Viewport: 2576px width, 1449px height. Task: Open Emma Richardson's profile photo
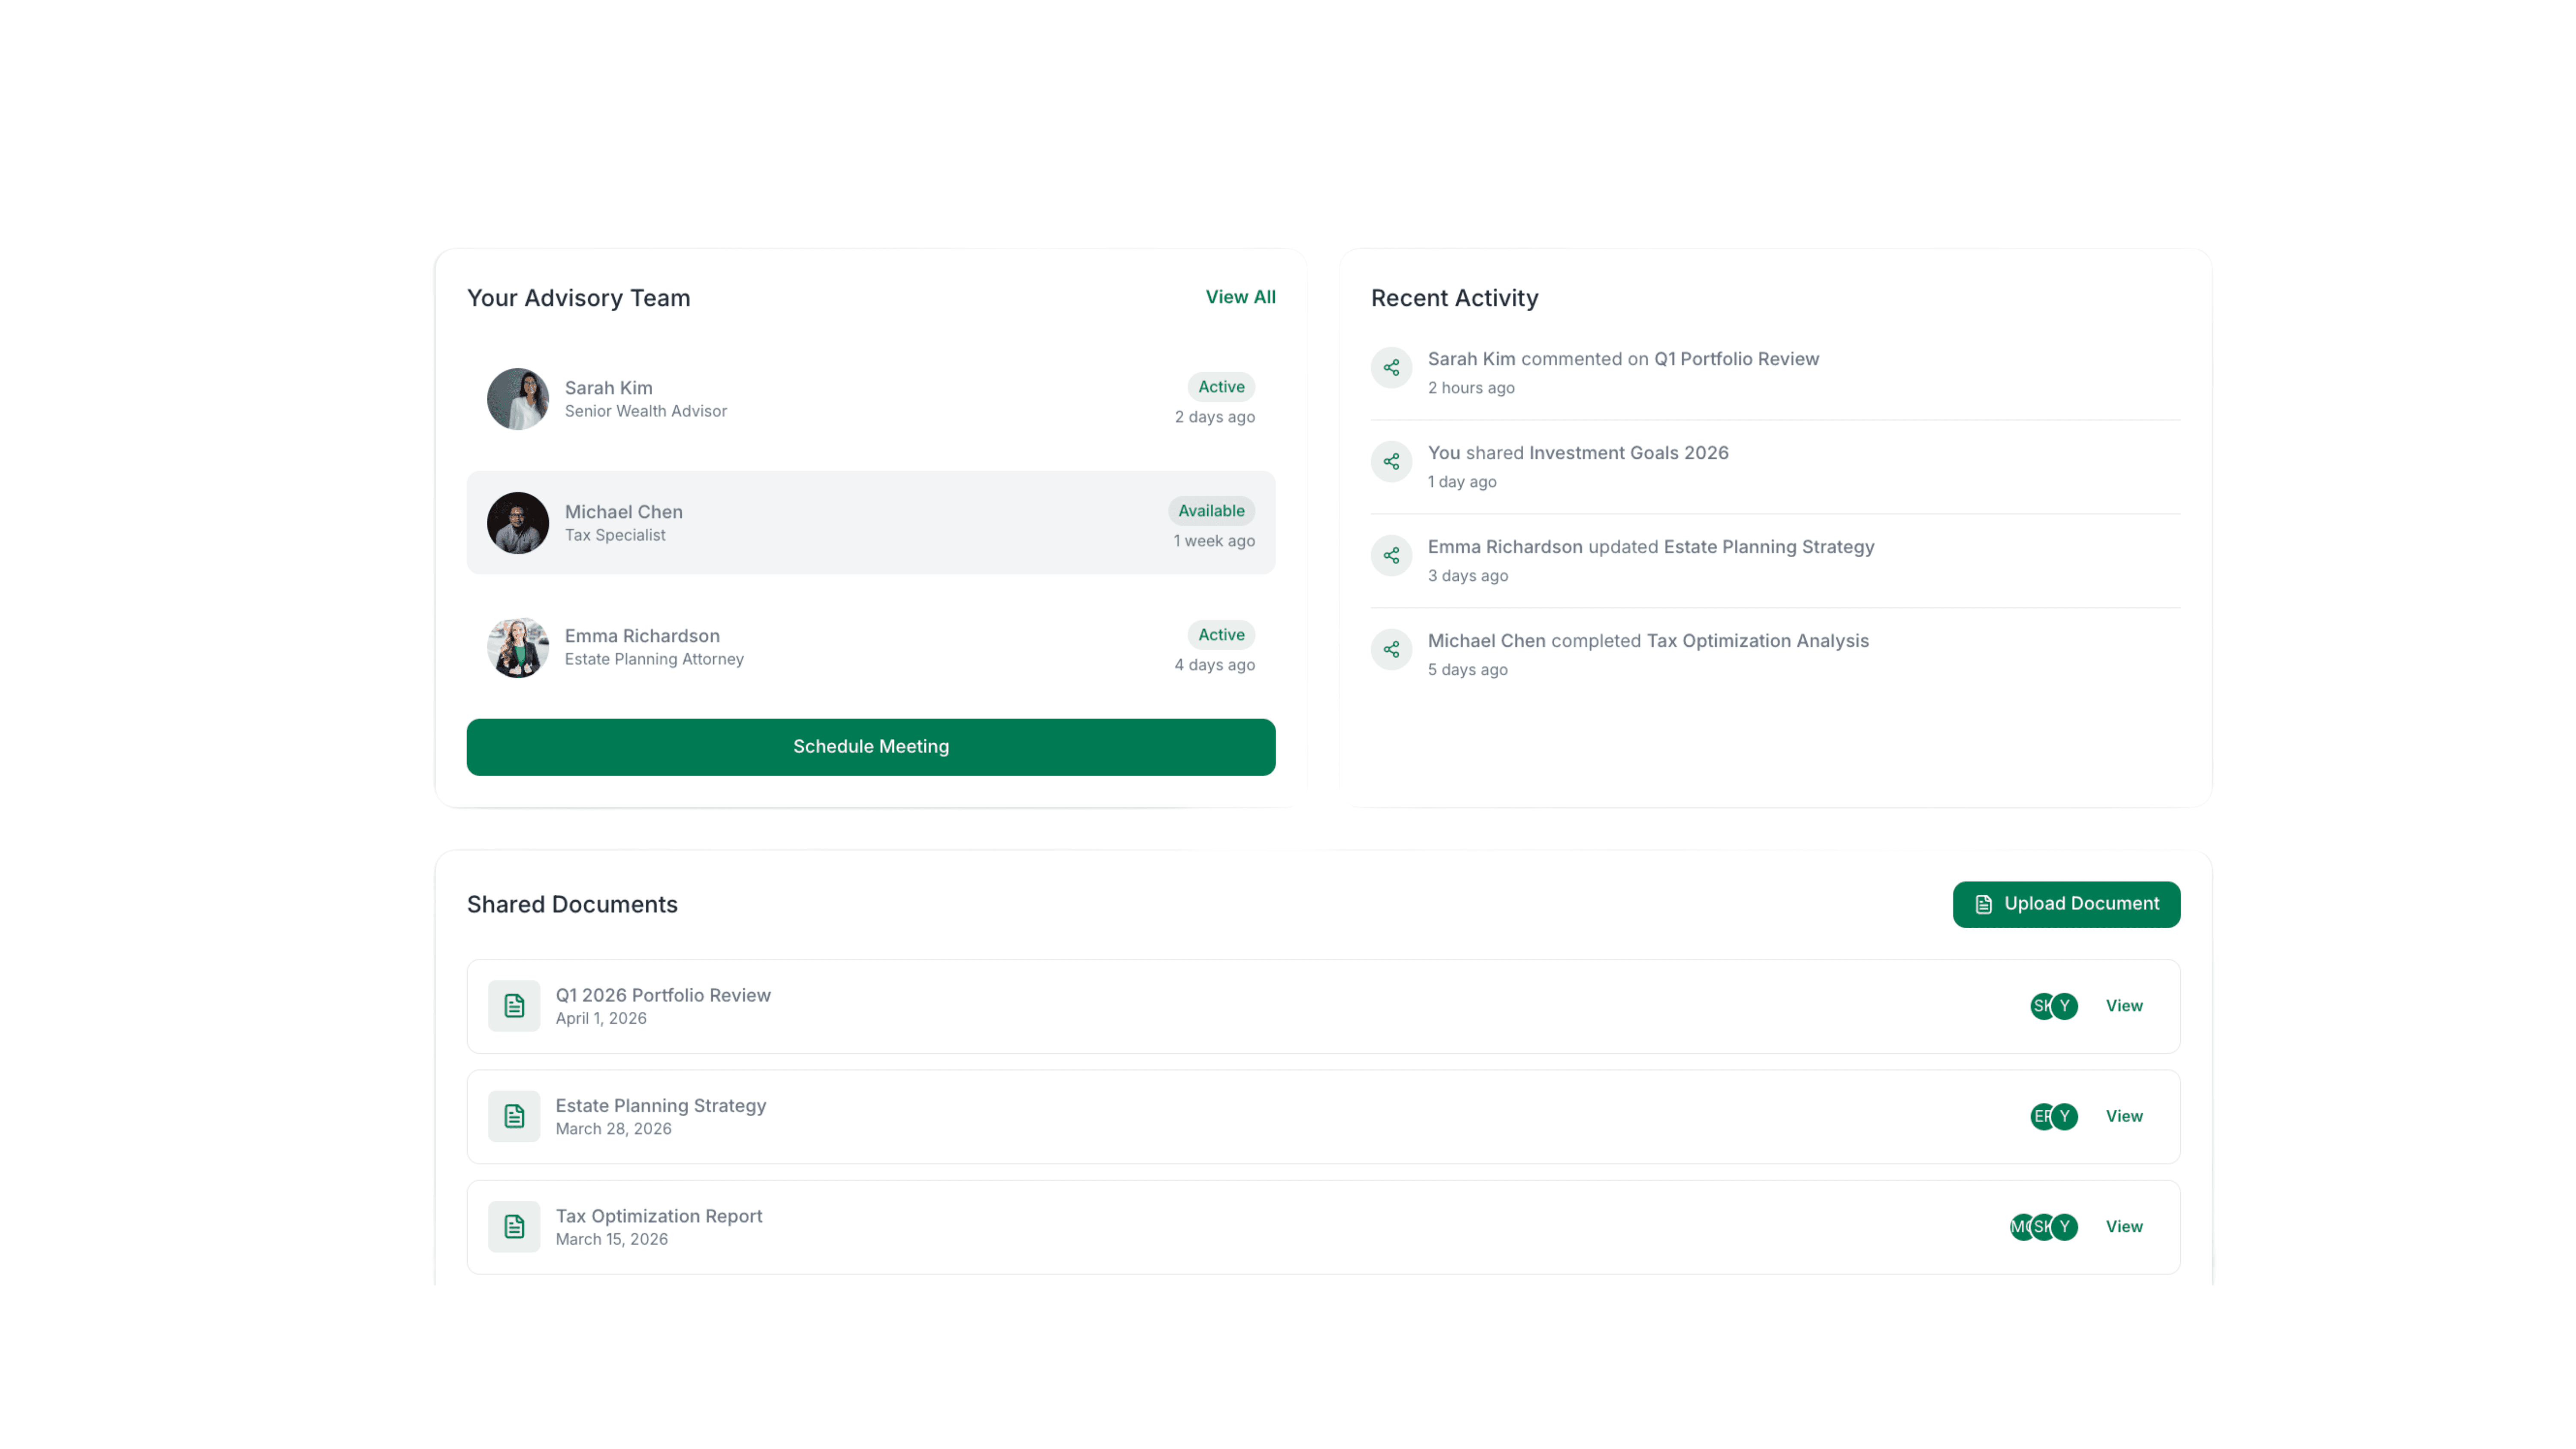coord(518,647)
